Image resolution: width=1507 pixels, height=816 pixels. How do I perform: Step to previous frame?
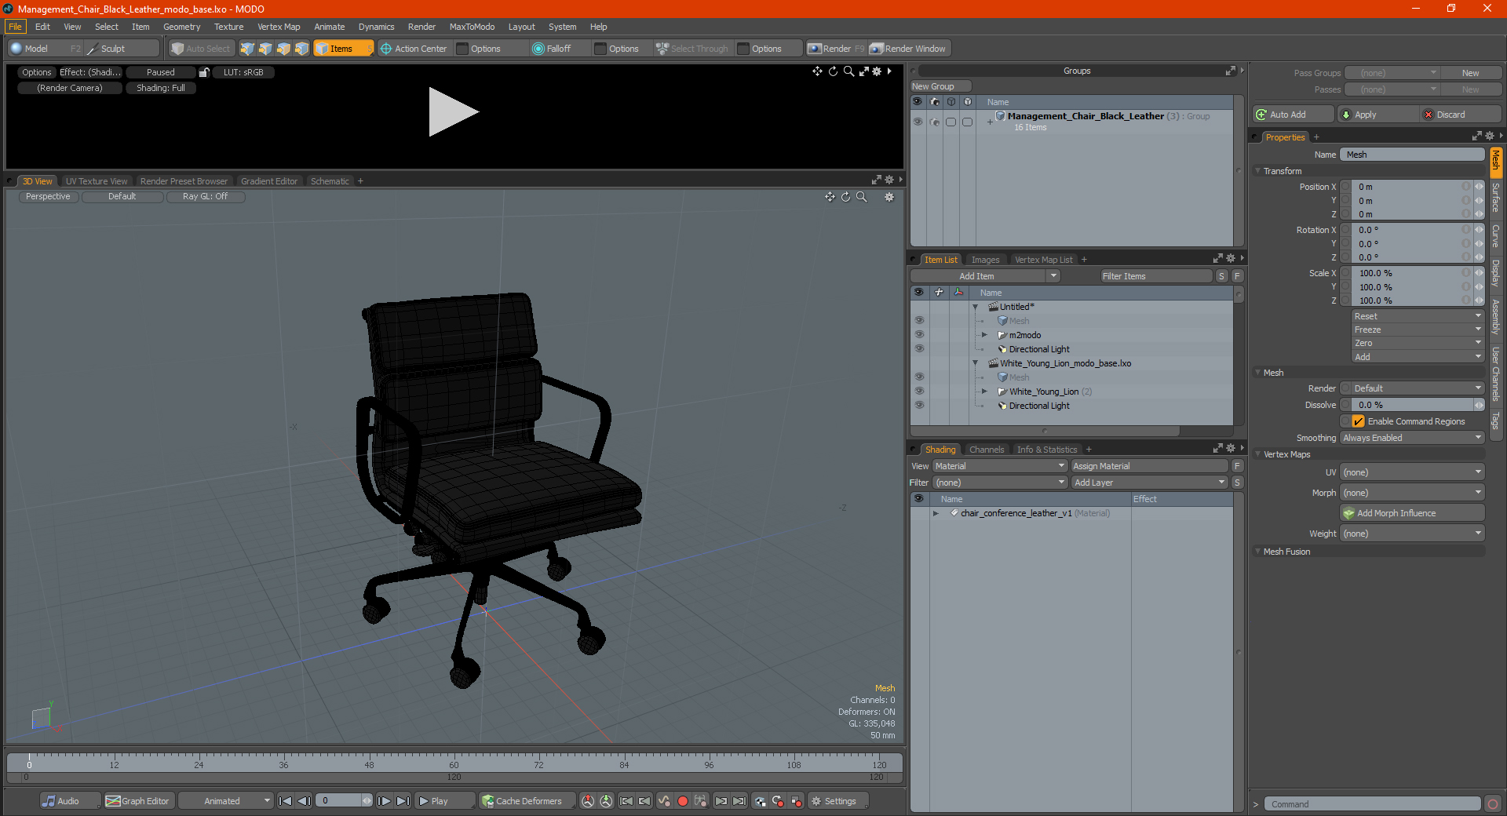click(305, 801)
